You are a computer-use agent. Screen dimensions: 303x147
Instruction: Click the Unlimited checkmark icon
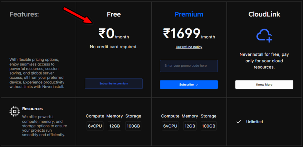pyautogui.click(x=239, y=122)
